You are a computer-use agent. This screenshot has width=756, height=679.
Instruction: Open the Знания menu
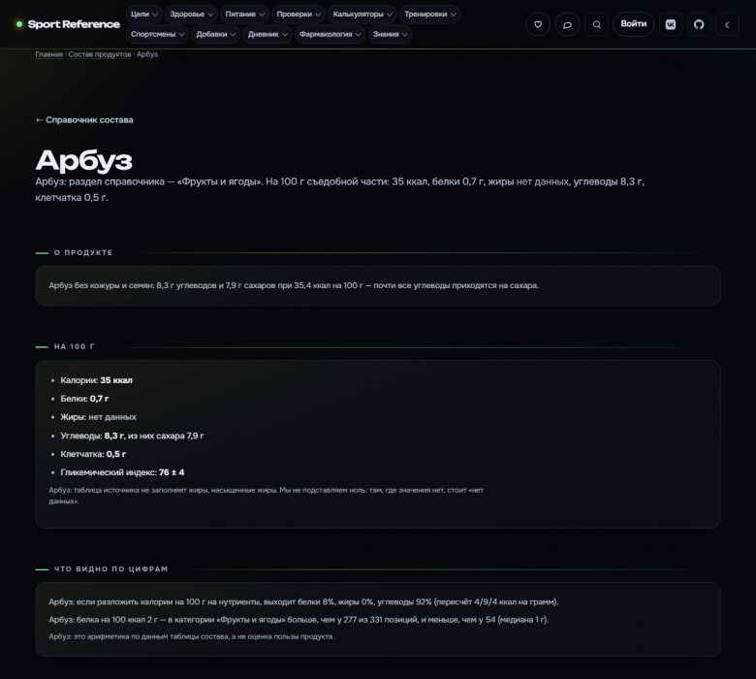390,34
